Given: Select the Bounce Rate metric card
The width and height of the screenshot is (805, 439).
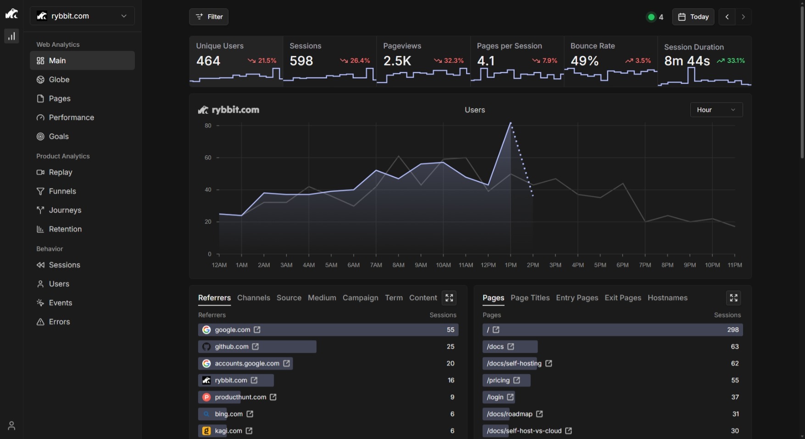Looking at the screenshot, I should (611, 61).
